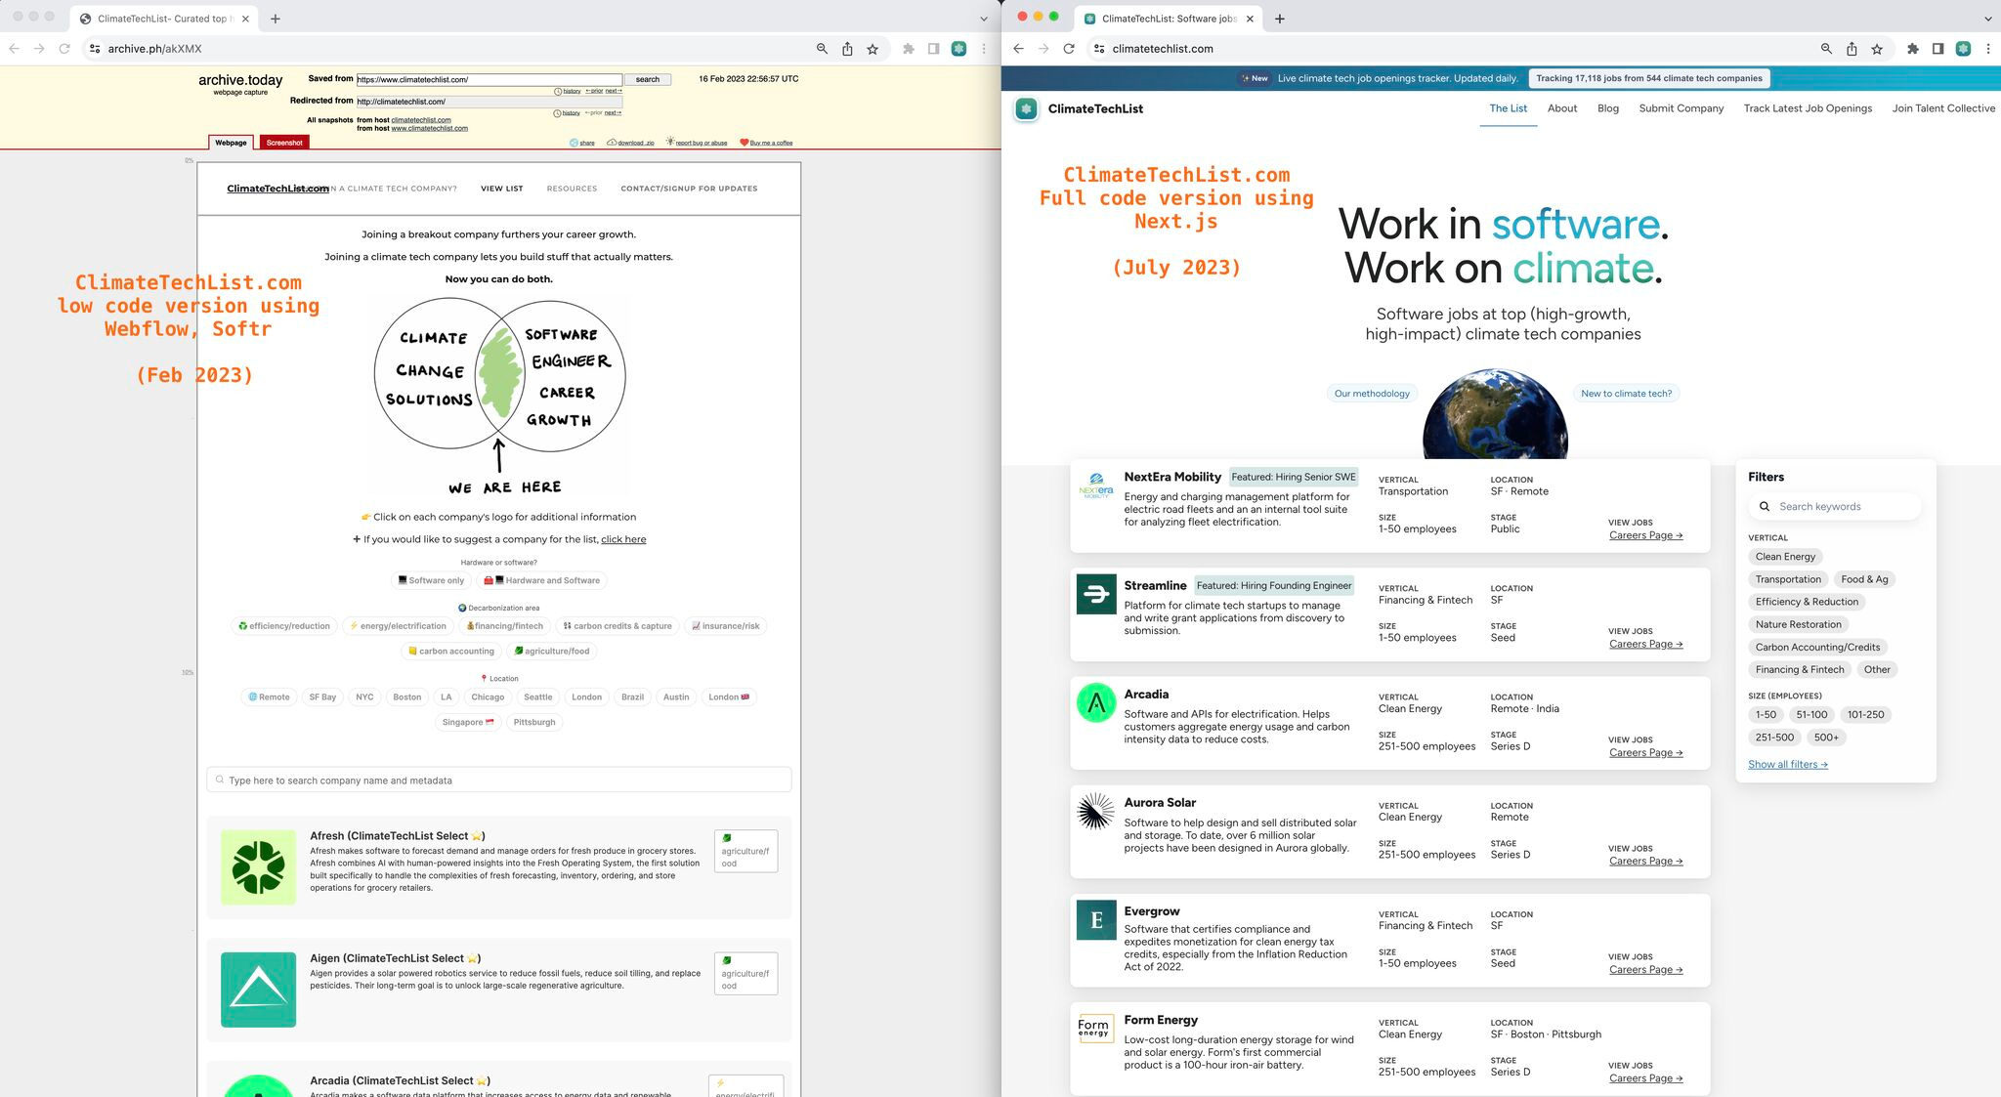Open Chrome three-dot menu in right window
The height and width of the screenshot is (1097, 2001).
1988,49
